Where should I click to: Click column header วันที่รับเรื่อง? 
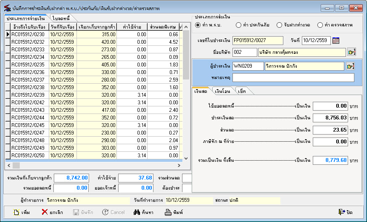(x=63, y=27)
